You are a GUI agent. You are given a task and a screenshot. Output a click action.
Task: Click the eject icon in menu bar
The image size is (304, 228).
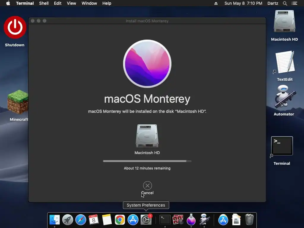[x=216, y=3]
